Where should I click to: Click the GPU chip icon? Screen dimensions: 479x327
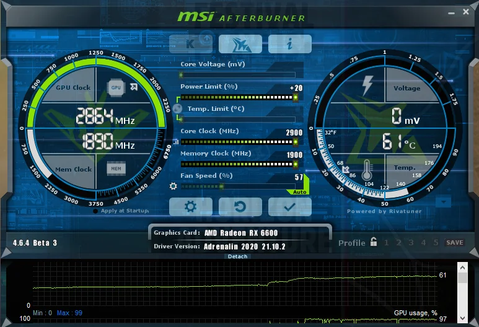pyautogui.click(x=116, y=87)
